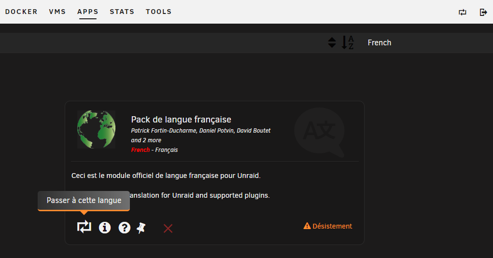Viewport: 493px width, 258px height.
Task: Pin the French language pack
Action: [x=141, y=228]
